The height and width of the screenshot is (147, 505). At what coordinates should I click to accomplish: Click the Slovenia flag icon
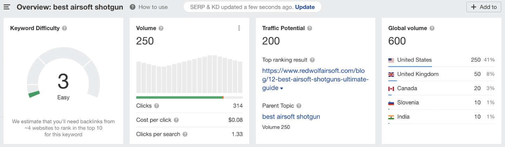coord(391,103)
